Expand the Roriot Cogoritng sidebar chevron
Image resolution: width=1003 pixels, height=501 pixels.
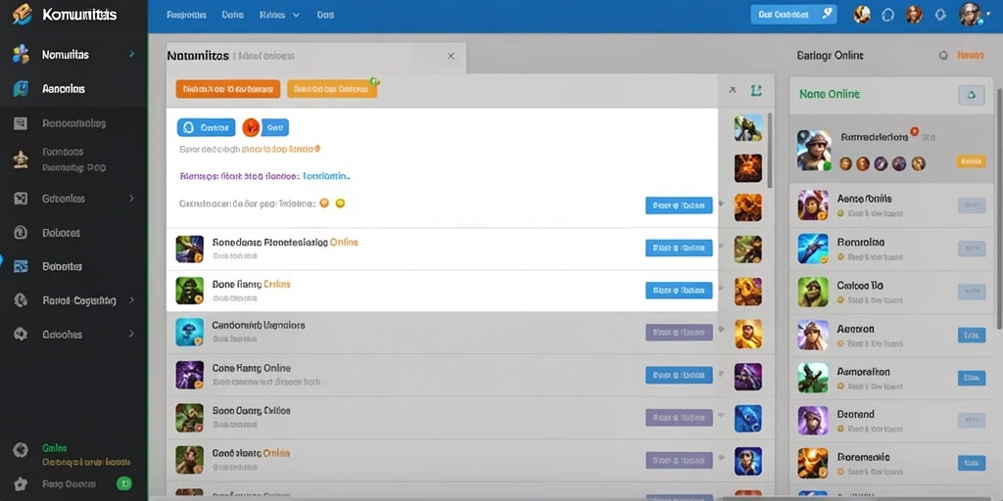(132, 299)
